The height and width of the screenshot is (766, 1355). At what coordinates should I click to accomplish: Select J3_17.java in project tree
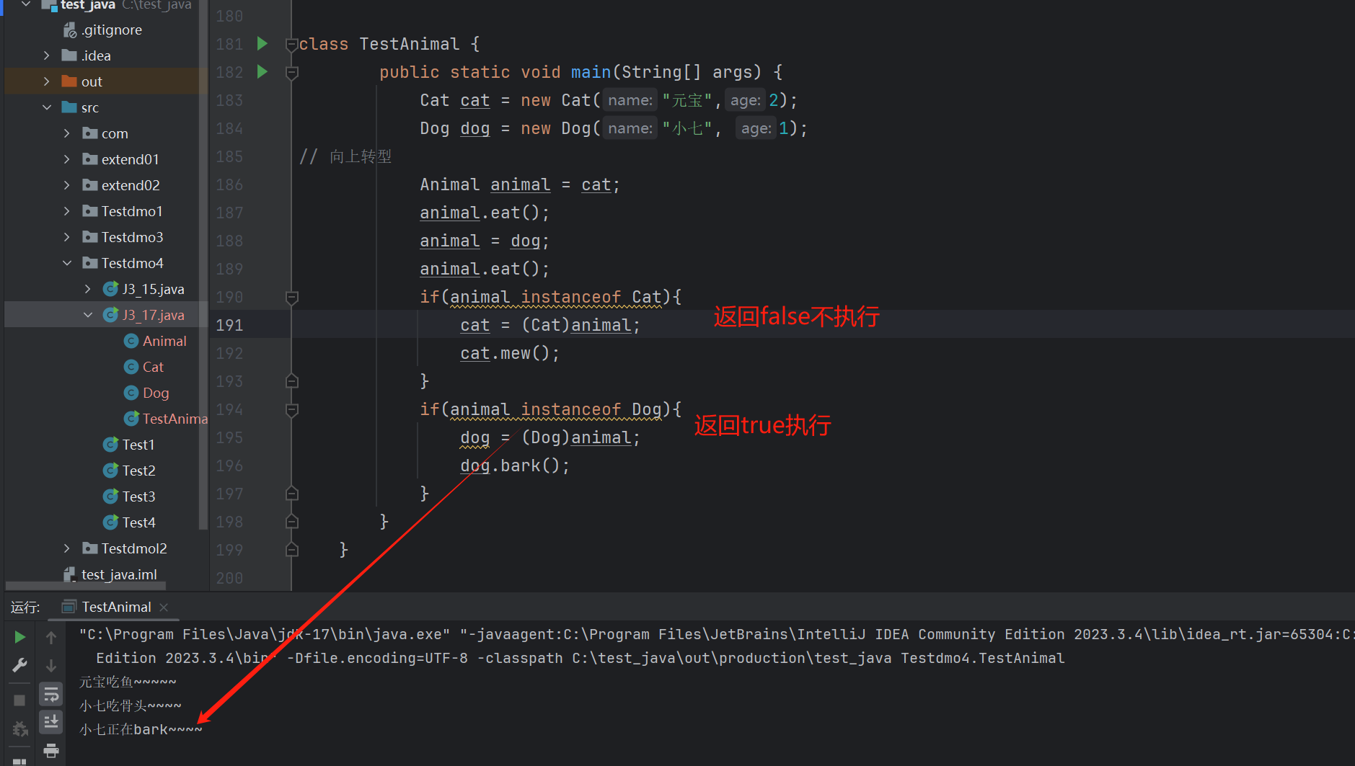153,315
